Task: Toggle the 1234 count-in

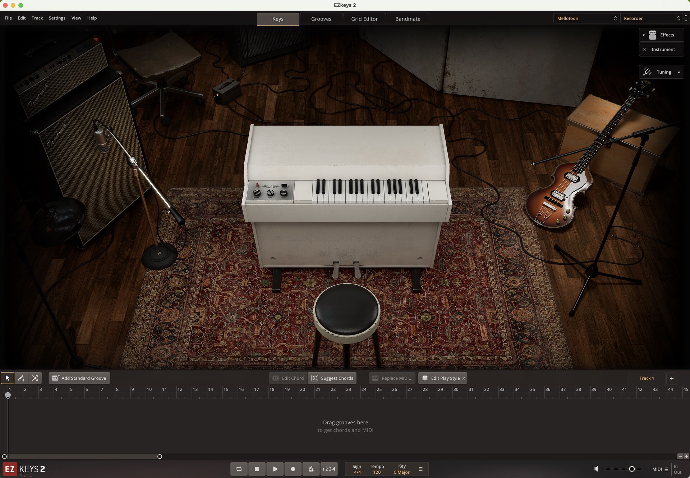Action: coord(329,469)
